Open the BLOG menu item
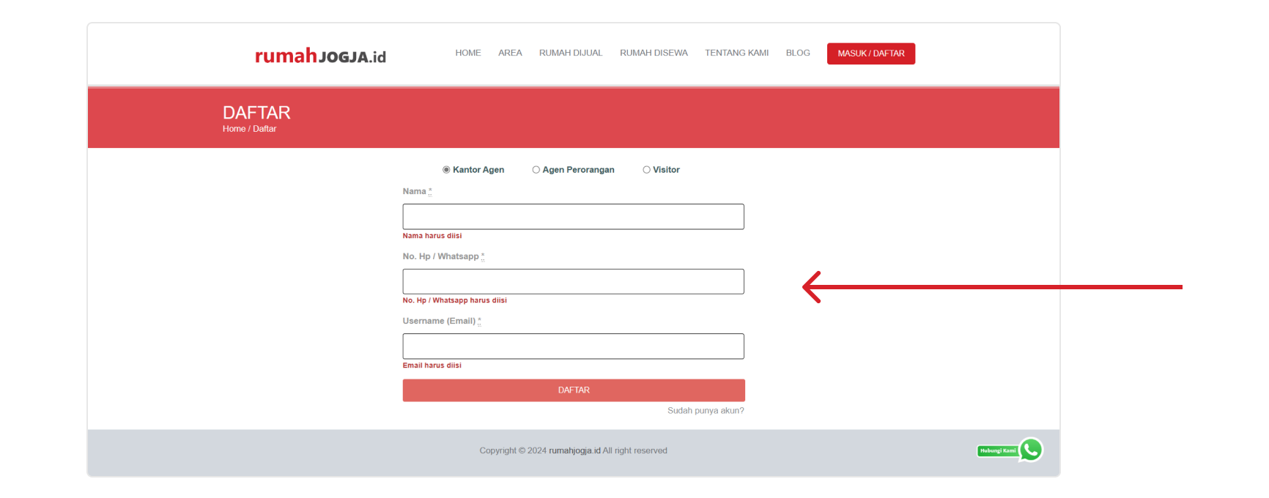This screenshot has width=1269, height=498. coord(798,53)
